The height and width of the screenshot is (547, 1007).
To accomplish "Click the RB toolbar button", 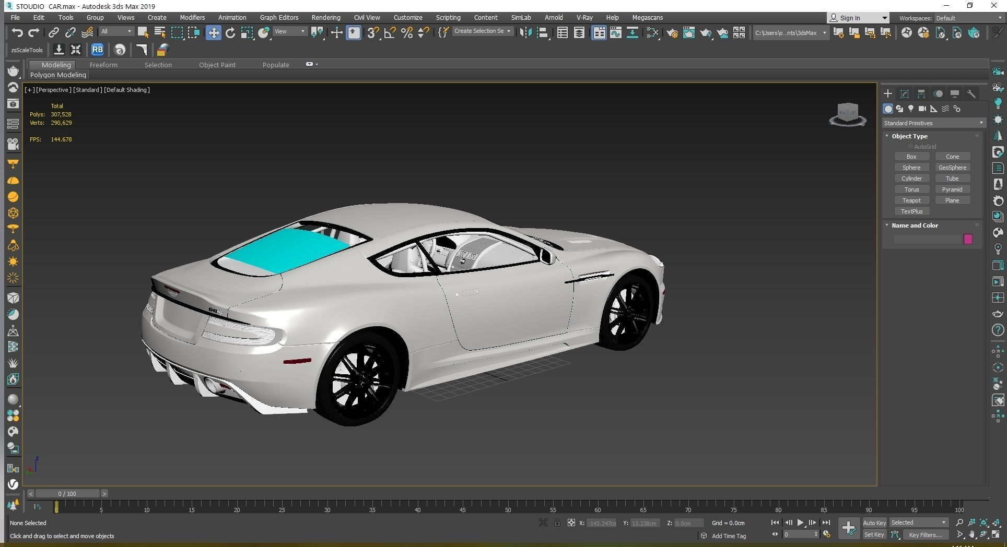I will 97,50.
